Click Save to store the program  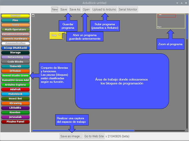[x=63, y=9]
